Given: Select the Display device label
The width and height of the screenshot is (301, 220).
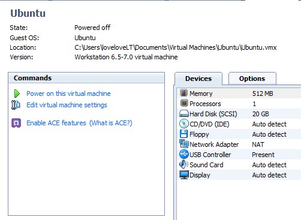Looking at the screenshot, I should pos(200,175).
